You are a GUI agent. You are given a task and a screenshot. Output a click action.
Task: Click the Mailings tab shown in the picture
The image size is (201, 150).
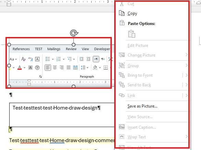(x=54, y=49)
